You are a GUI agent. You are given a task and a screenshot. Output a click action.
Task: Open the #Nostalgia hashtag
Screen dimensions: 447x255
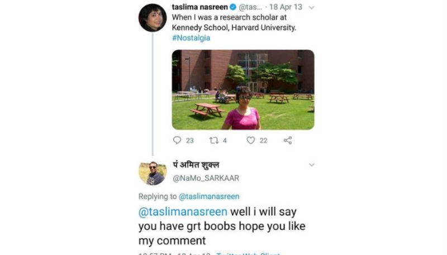click(x=191, y=38)
